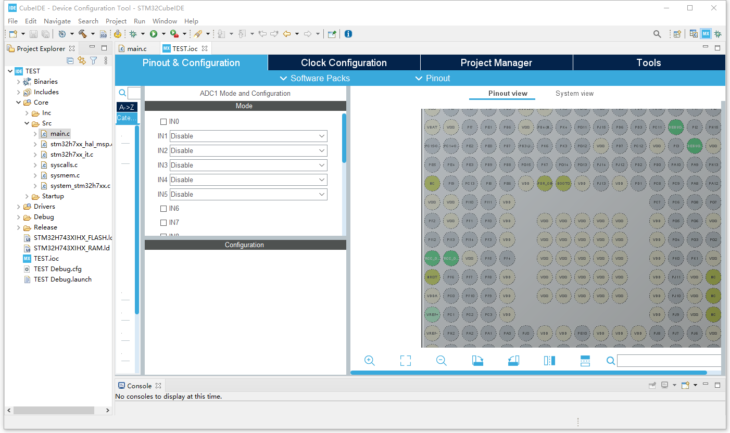
Task: Select Pinout view
Action: (508, 94)
